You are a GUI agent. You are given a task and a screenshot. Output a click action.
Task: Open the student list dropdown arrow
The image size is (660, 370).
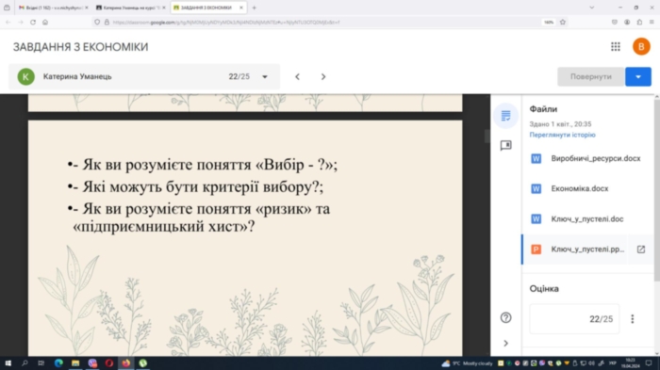[x=265, y=76]
